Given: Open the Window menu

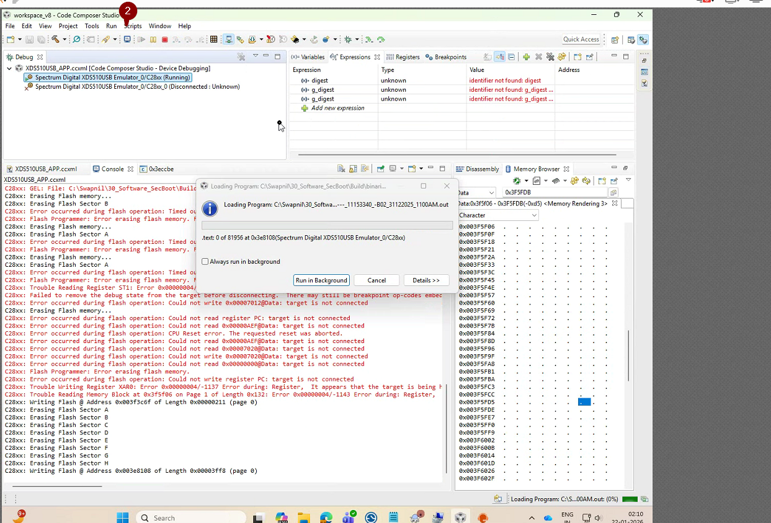Looking at the screenshot, I should pyautogui.click(x=160, y=26).
